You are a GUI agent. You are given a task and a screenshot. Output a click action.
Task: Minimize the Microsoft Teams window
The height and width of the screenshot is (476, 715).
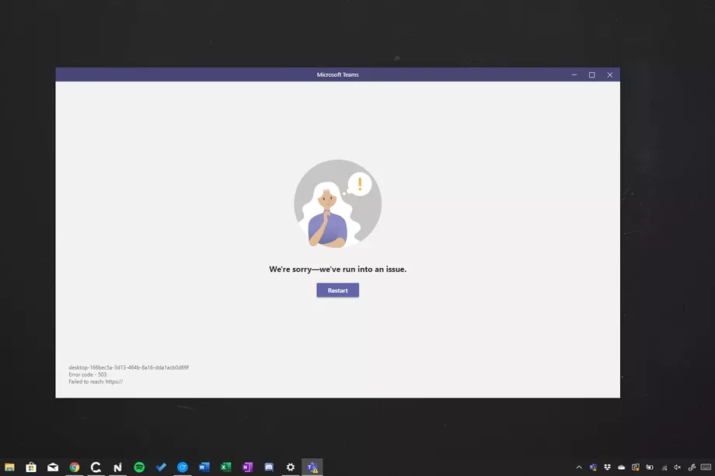click(x=574, y=75)
